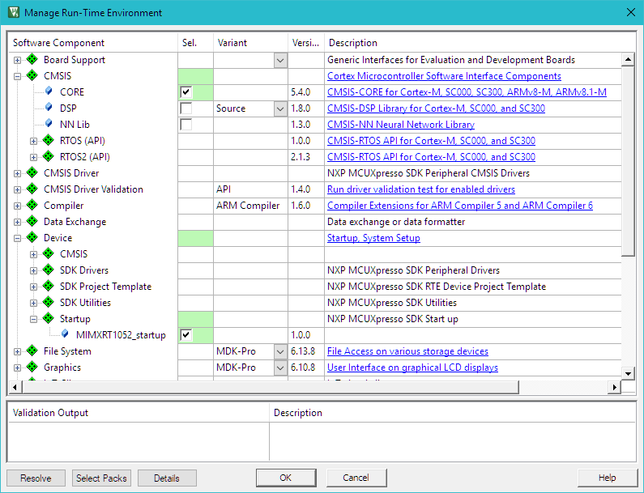This screenshot has height=493, width=644.
Task: Open the DSP Source variant dropdown
Action: (x=280, y=108)
